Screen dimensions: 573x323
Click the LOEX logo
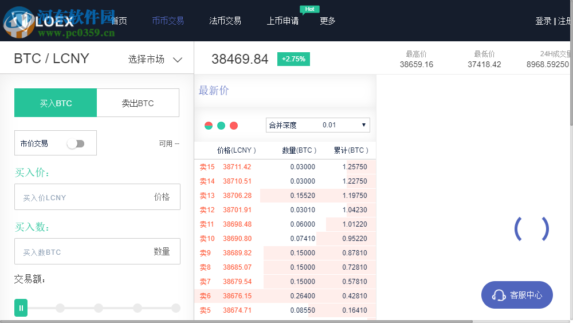(x=42, y=21)
